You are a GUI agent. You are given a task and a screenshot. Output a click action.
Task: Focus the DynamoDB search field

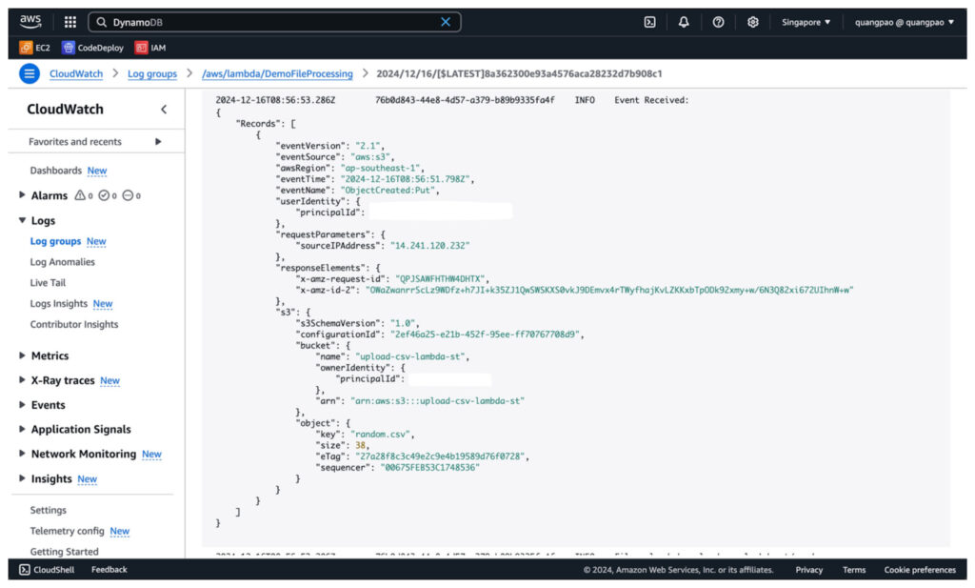pos(273,22)
